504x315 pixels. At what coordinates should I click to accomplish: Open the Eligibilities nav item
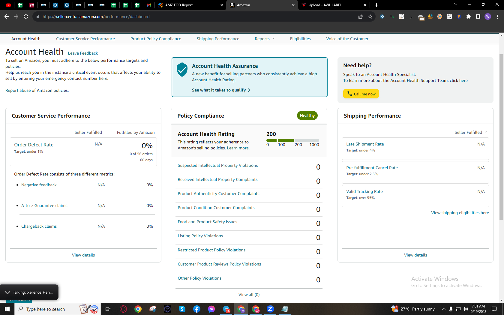(x=300, y=39)
